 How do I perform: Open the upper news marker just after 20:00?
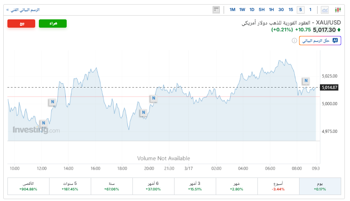153,98
